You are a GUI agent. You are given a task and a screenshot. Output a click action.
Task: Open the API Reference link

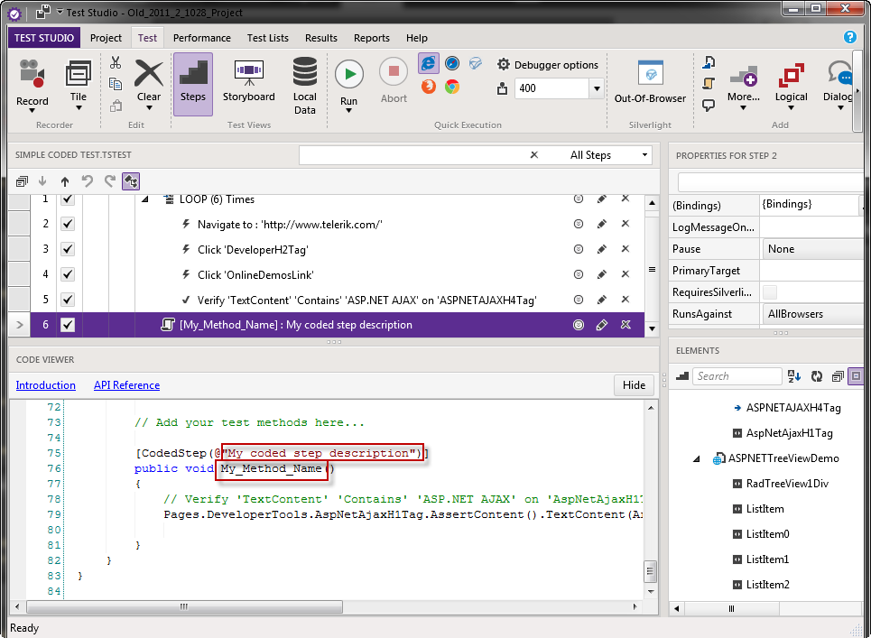click(126, 385)
